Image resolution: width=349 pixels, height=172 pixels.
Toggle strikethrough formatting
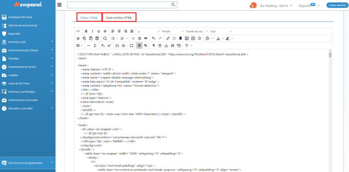click(105, 31)
